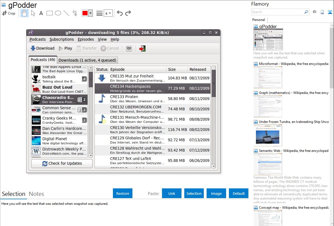334x226 pixels.
Task: Click the red quit exit icon
Action: [142, 48]
